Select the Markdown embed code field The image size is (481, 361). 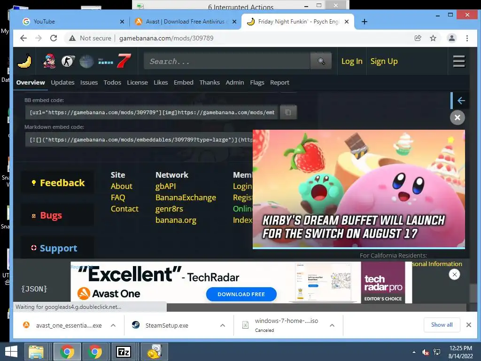(139, 140)
